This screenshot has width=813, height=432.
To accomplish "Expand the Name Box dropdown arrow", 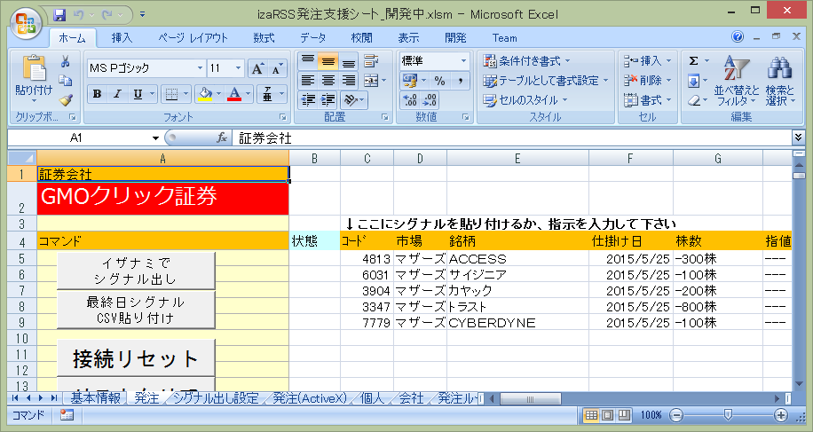I will pos(155,137).
